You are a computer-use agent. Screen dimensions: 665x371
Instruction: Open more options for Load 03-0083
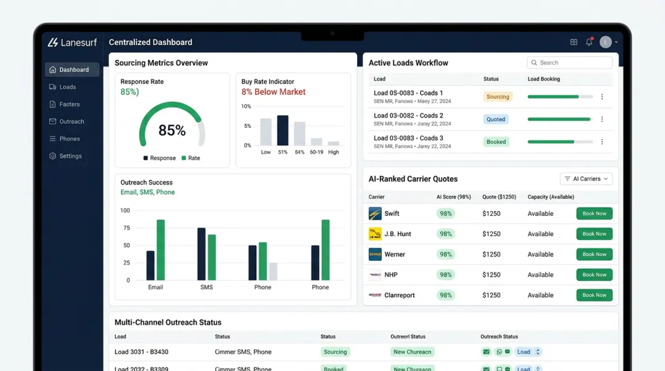pyautogui.click(x=602, y=142)
